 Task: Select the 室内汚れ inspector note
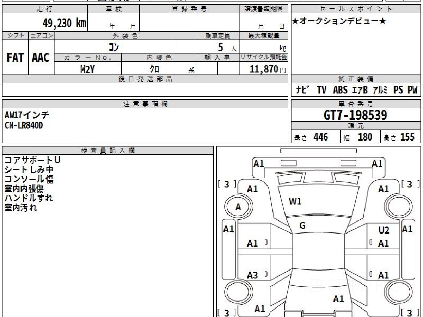[x=20, y=207]
